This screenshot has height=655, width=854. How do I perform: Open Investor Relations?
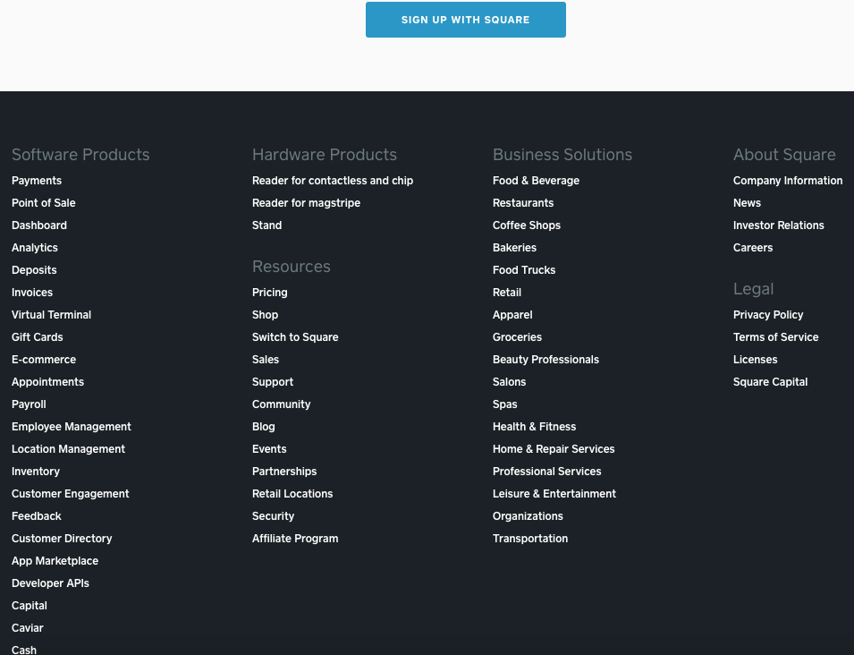tap(778, 225)
